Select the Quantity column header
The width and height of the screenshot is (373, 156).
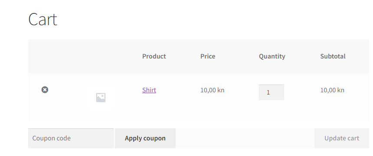pos(272,56)
